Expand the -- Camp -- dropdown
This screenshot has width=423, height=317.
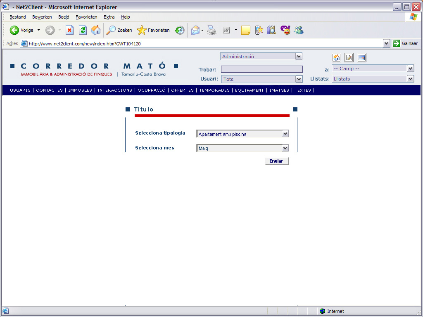click(410, 69)
